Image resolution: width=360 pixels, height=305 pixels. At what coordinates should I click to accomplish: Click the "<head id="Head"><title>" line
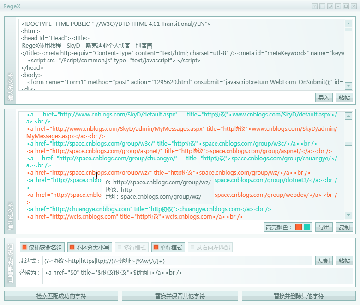[x=55, y=38]
